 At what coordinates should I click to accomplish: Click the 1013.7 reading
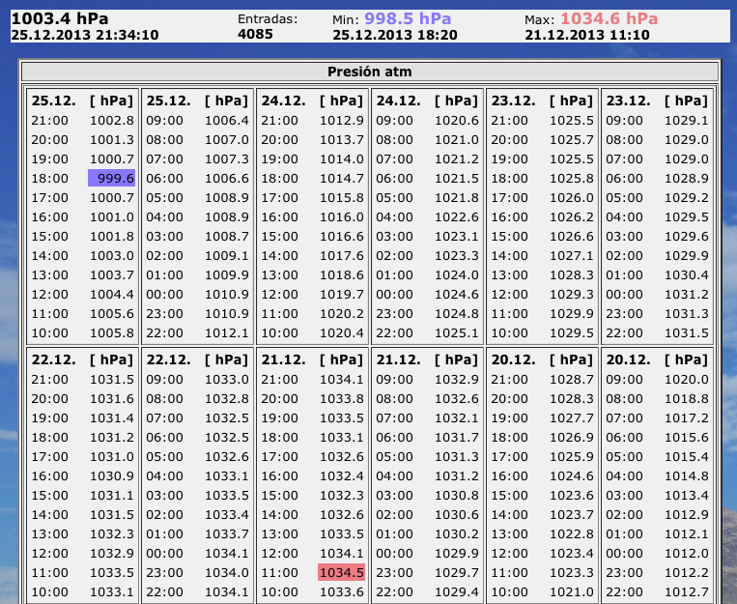[x=342, y=140]
